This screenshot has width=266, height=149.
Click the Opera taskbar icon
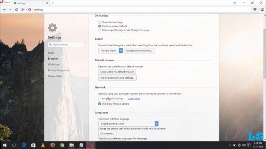[x=91, y=145]
